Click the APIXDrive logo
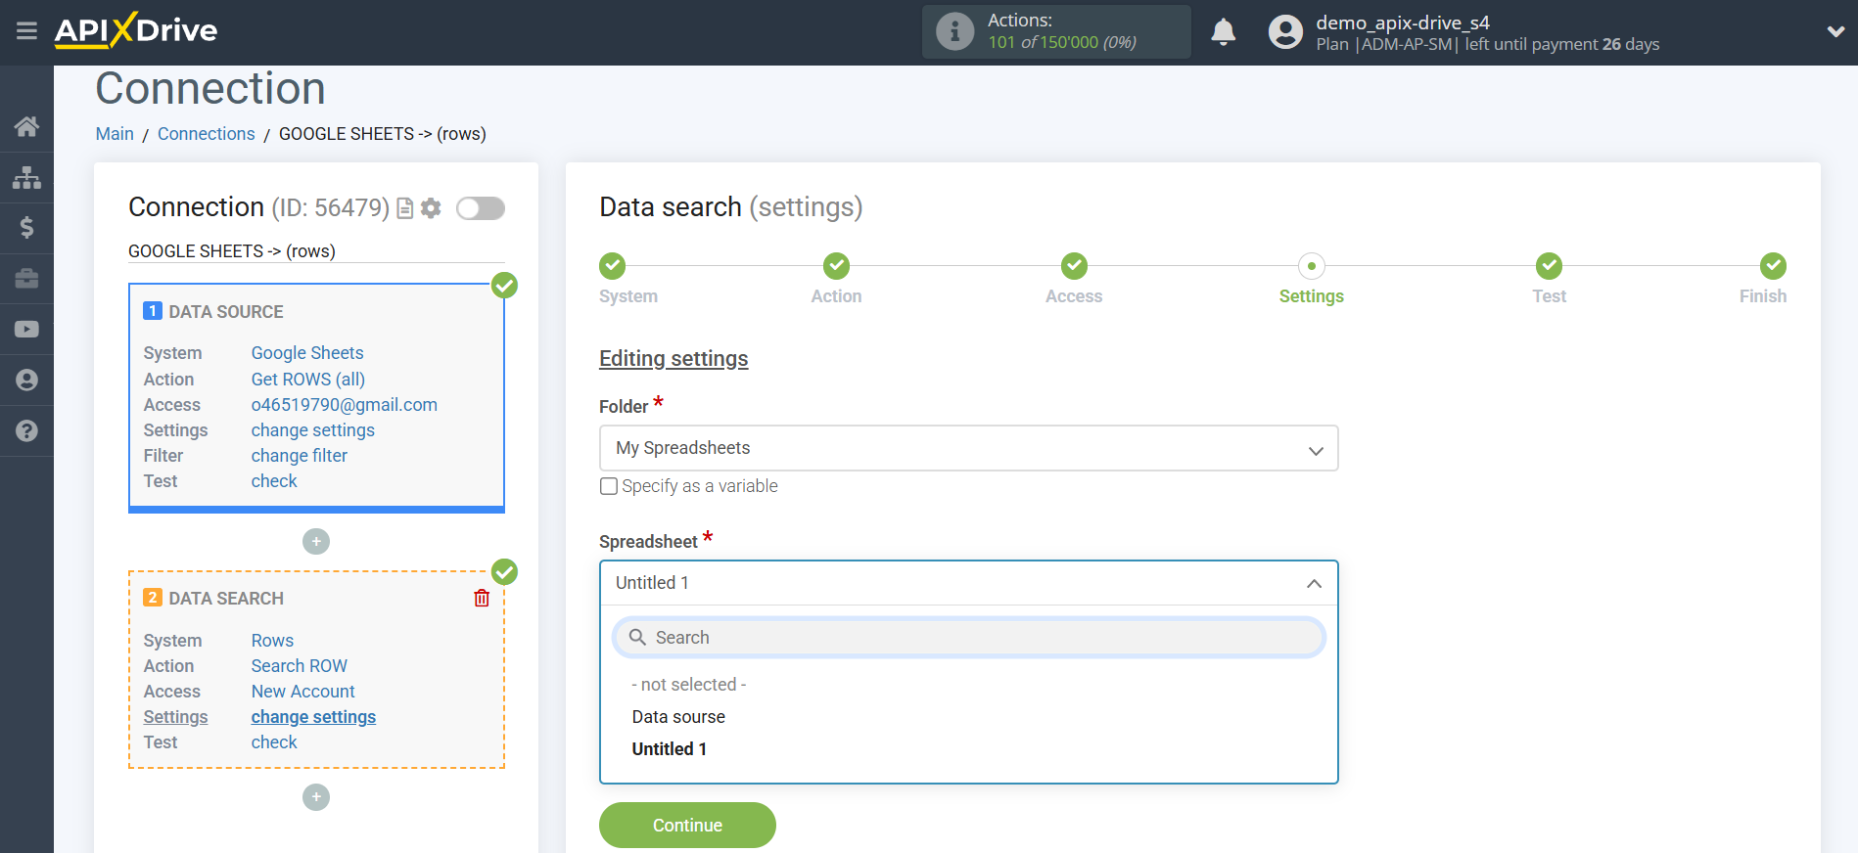Screen dimensions: 1858x853 click(x=136, y=30)
